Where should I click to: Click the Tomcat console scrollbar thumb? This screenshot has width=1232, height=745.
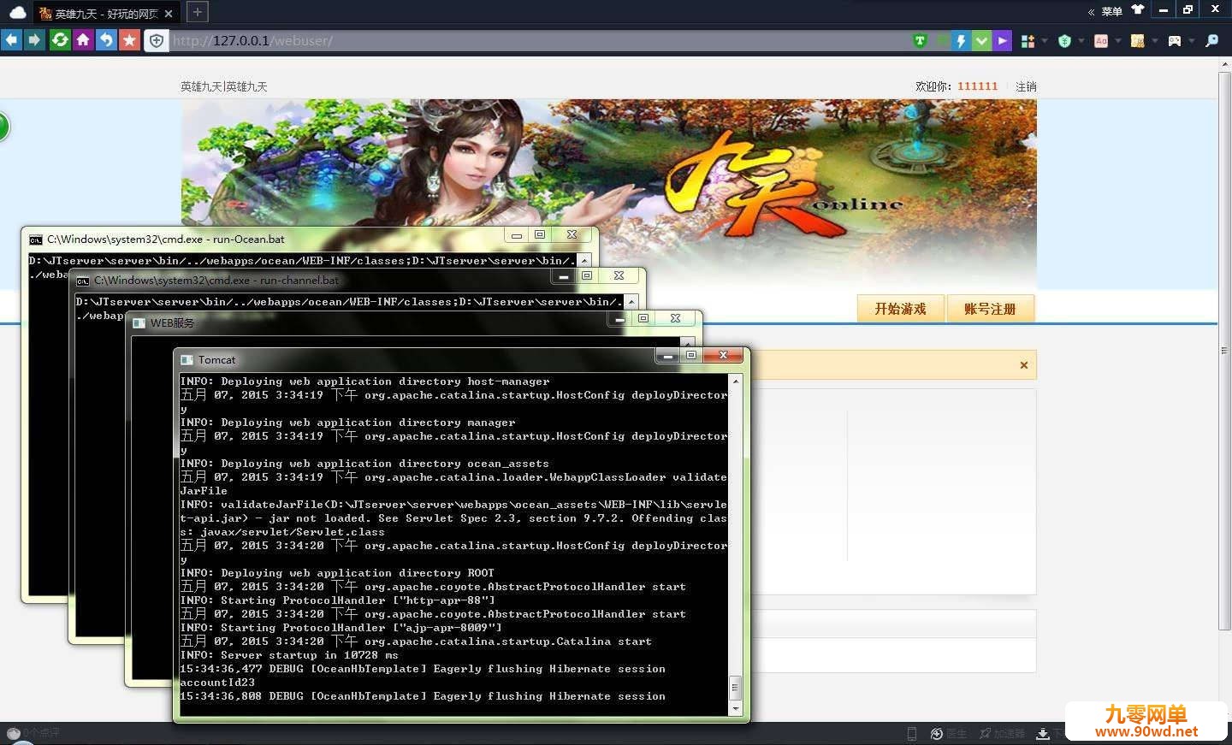click(735, 688)
